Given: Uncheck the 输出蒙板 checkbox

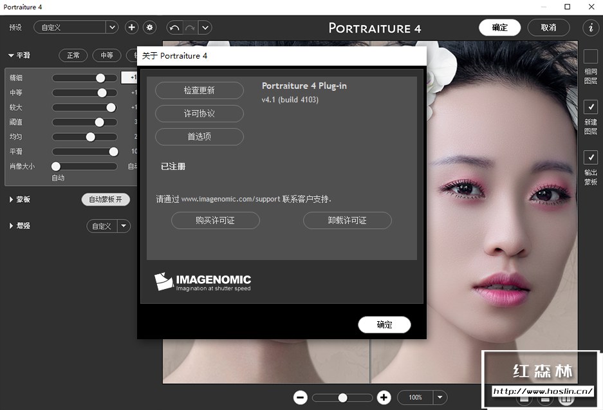Looking at the screenshot, I should point(591,157).
